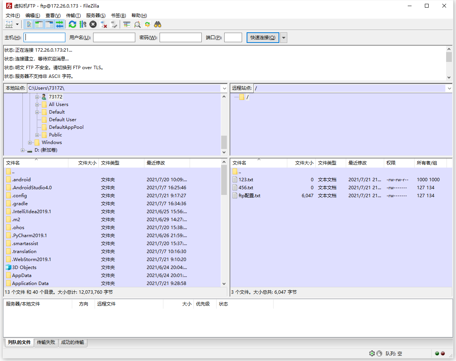Sort remote list by 所有者/组 column
Viewport: 456px width, 361px height.
(430, 163)
